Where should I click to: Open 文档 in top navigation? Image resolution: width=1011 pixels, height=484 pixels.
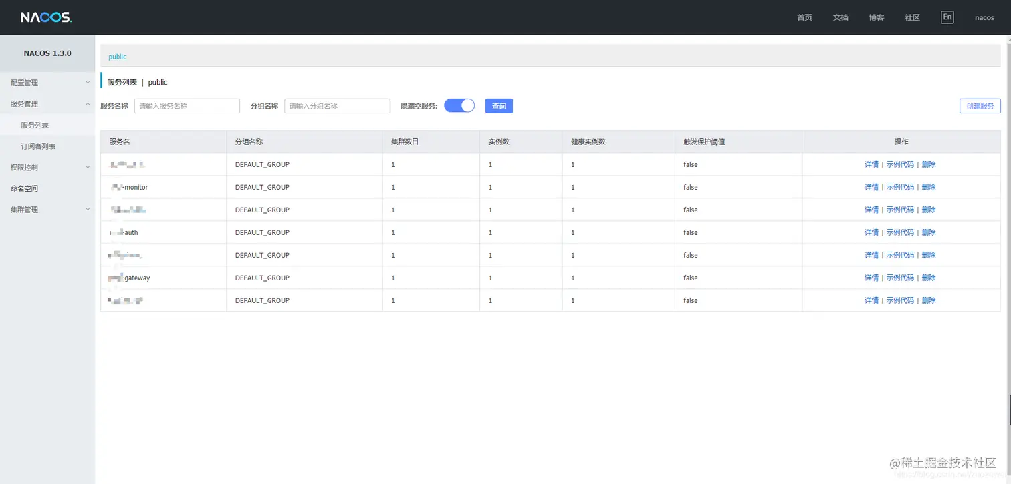pyautogui.click(x=840, y=17)
